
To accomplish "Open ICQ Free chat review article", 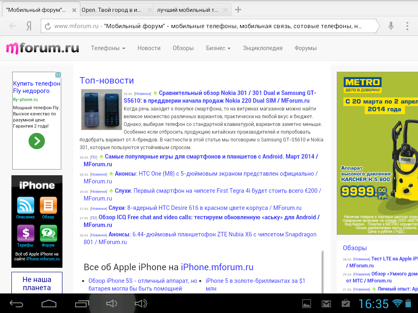I will (x=202, y=221).
